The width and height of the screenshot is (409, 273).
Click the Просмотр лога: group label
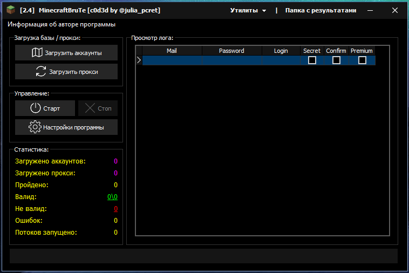coord(152,38)
